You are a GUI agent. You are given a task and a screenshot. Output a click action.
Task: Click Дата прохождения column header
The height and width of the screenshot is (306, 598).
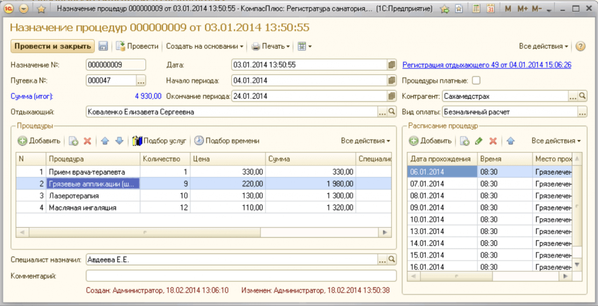[x=443, y=159]
